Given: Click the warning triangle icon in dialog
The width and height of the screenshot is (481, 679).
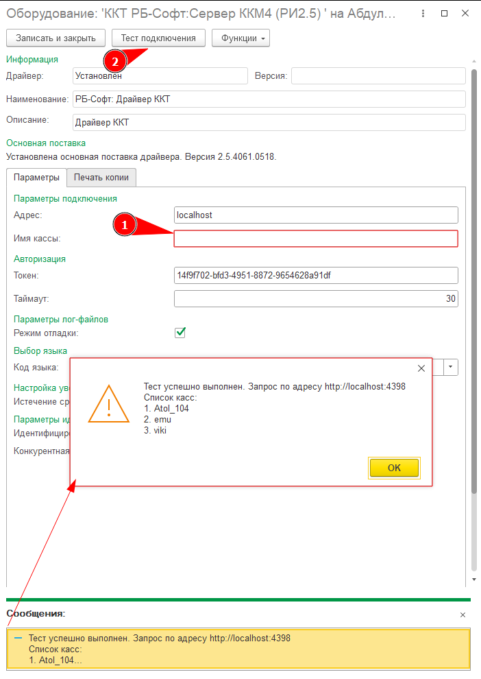Looking at the screenshot, I should [108, 404].
